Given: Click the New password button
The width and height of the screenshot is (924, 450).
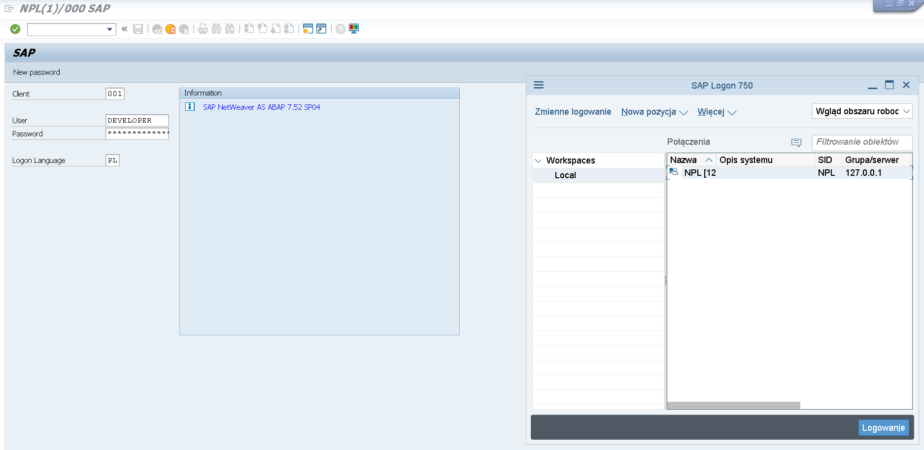Looking at the screenshot, I should pyautogui.click(x=36, y=72).
